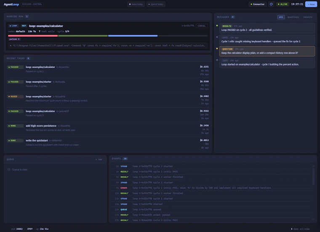The height and width of the screenshot is (232, 320).
Task: Open the running loop: examples/calculator title
Action: click(x=46, y=26)
